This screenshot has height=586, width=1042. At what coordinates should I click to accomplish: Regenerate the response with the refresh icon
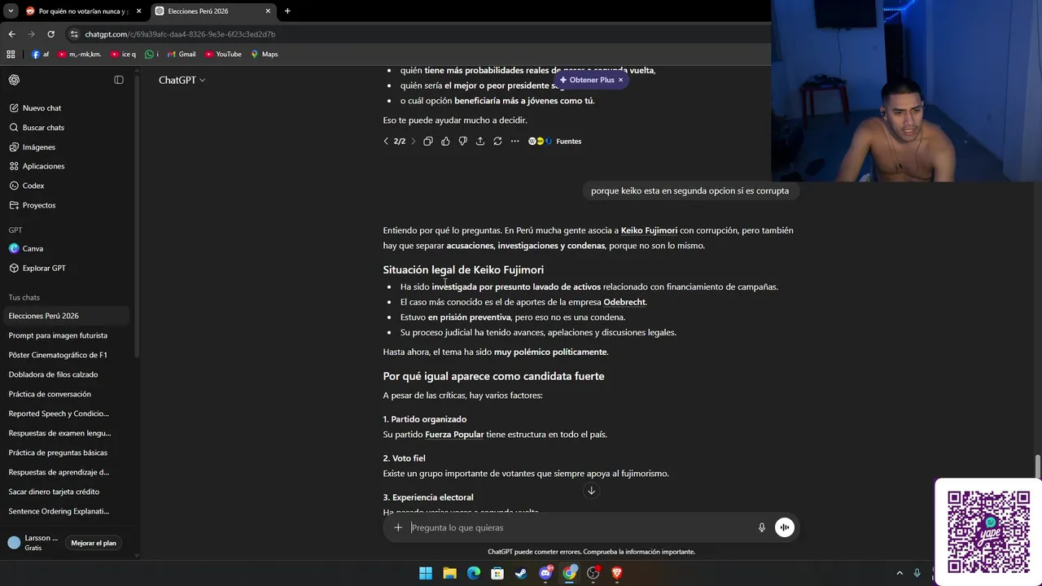pyautogui.click(x=497, y=141)
